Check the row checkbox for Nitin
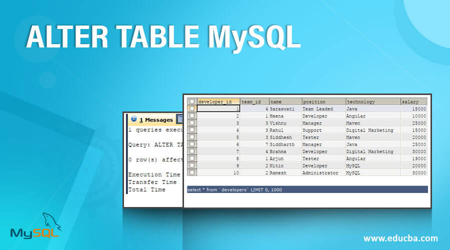Viewport: 450px width, 250px height. click(192, 165)
